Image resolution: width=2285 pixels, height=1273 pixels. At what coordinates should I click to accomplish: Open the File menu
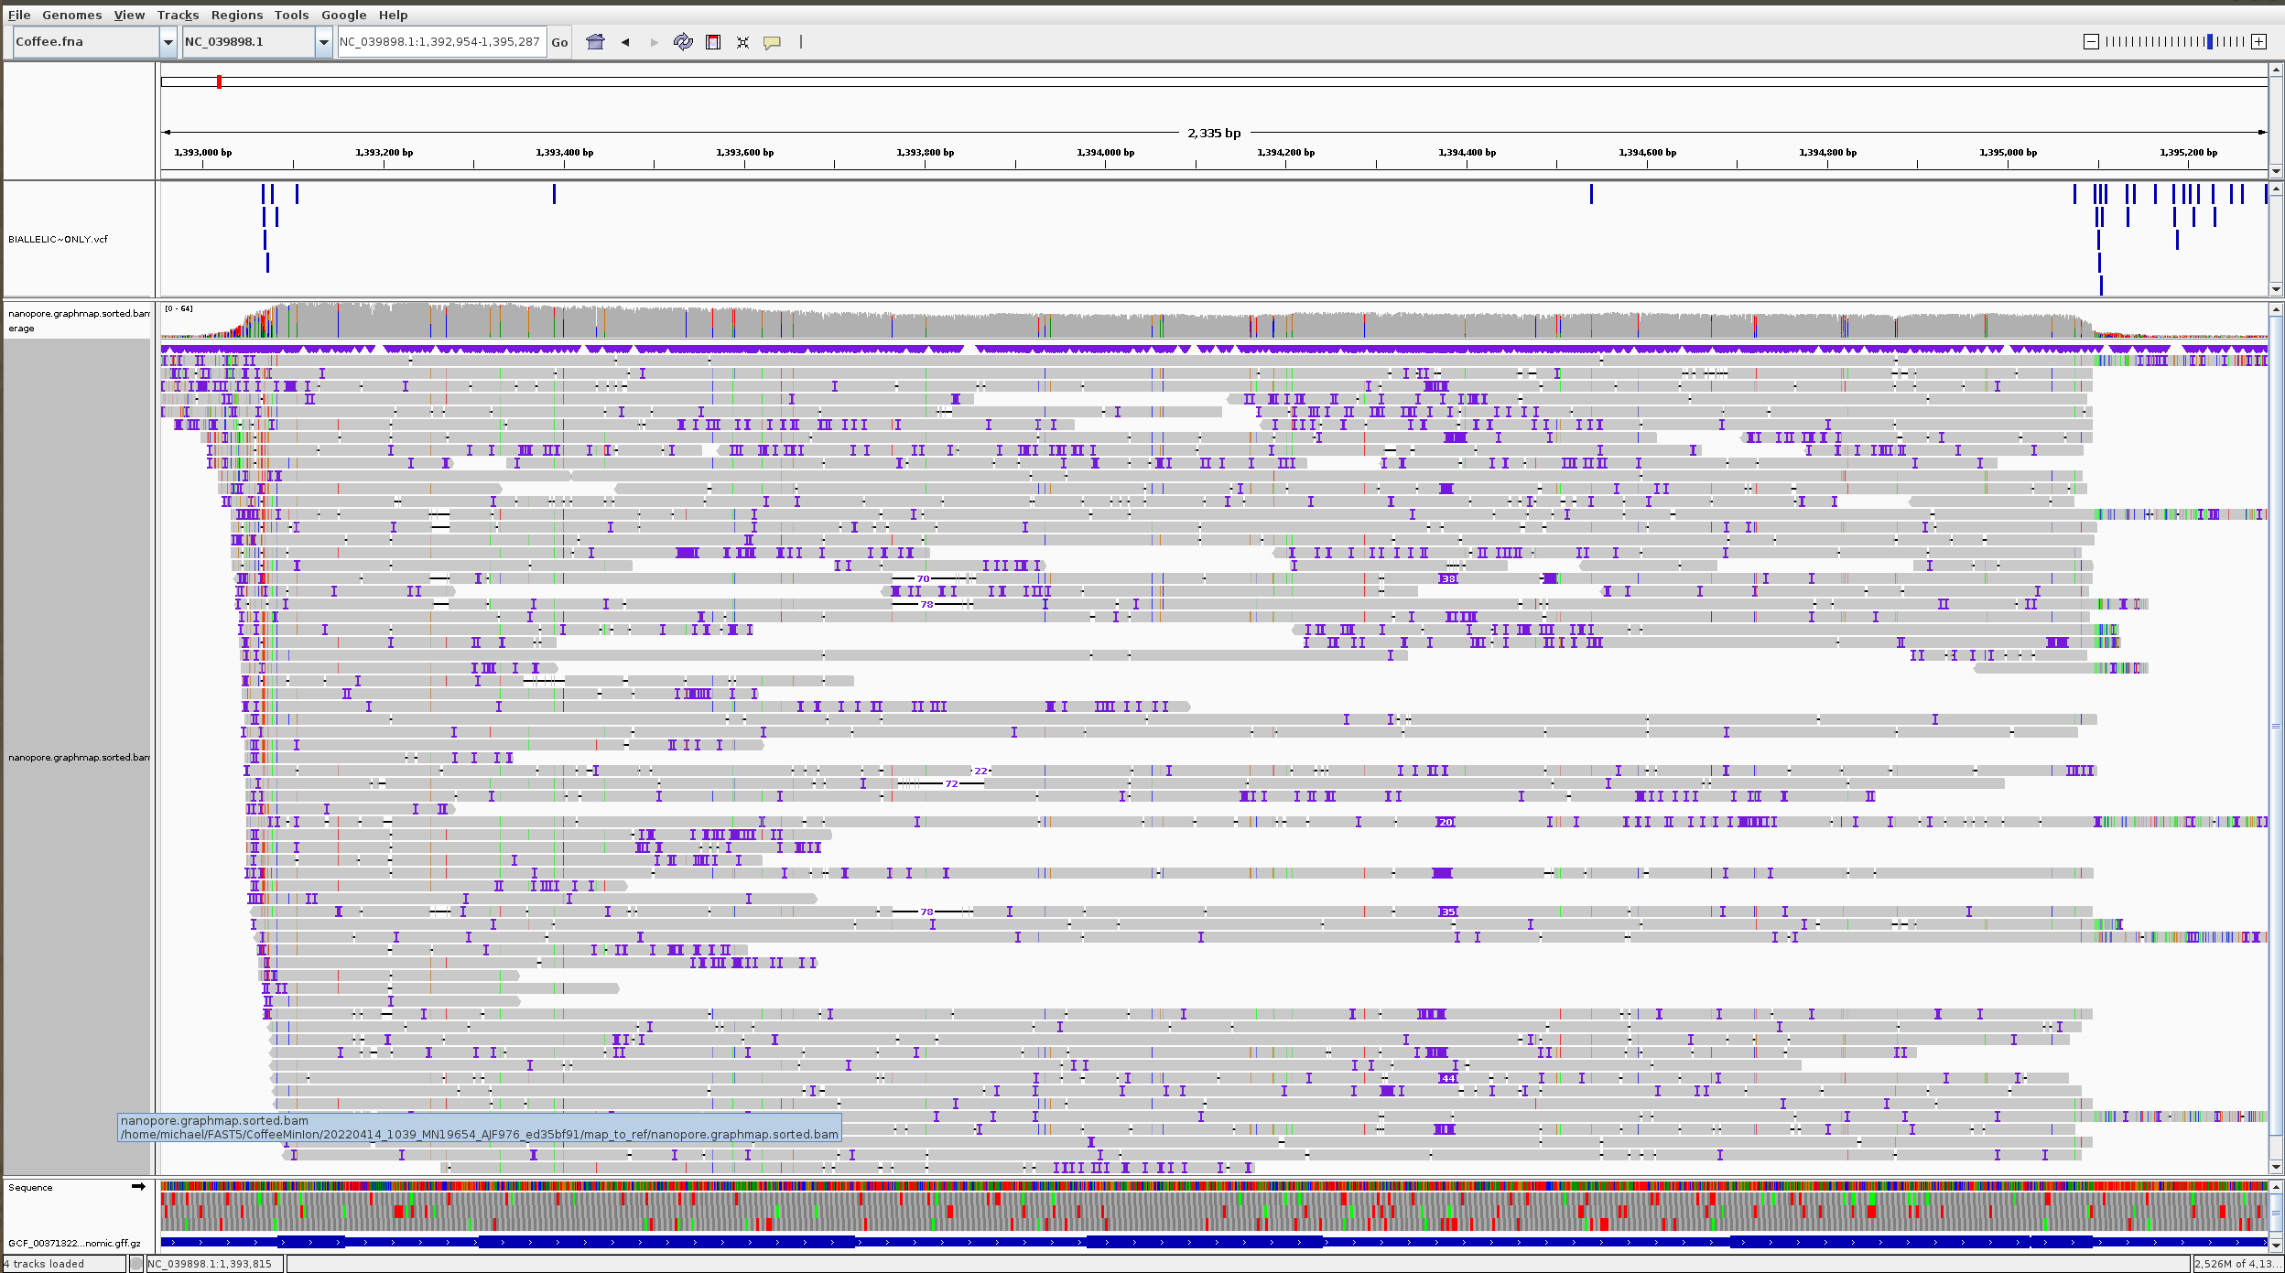[19, 15]
